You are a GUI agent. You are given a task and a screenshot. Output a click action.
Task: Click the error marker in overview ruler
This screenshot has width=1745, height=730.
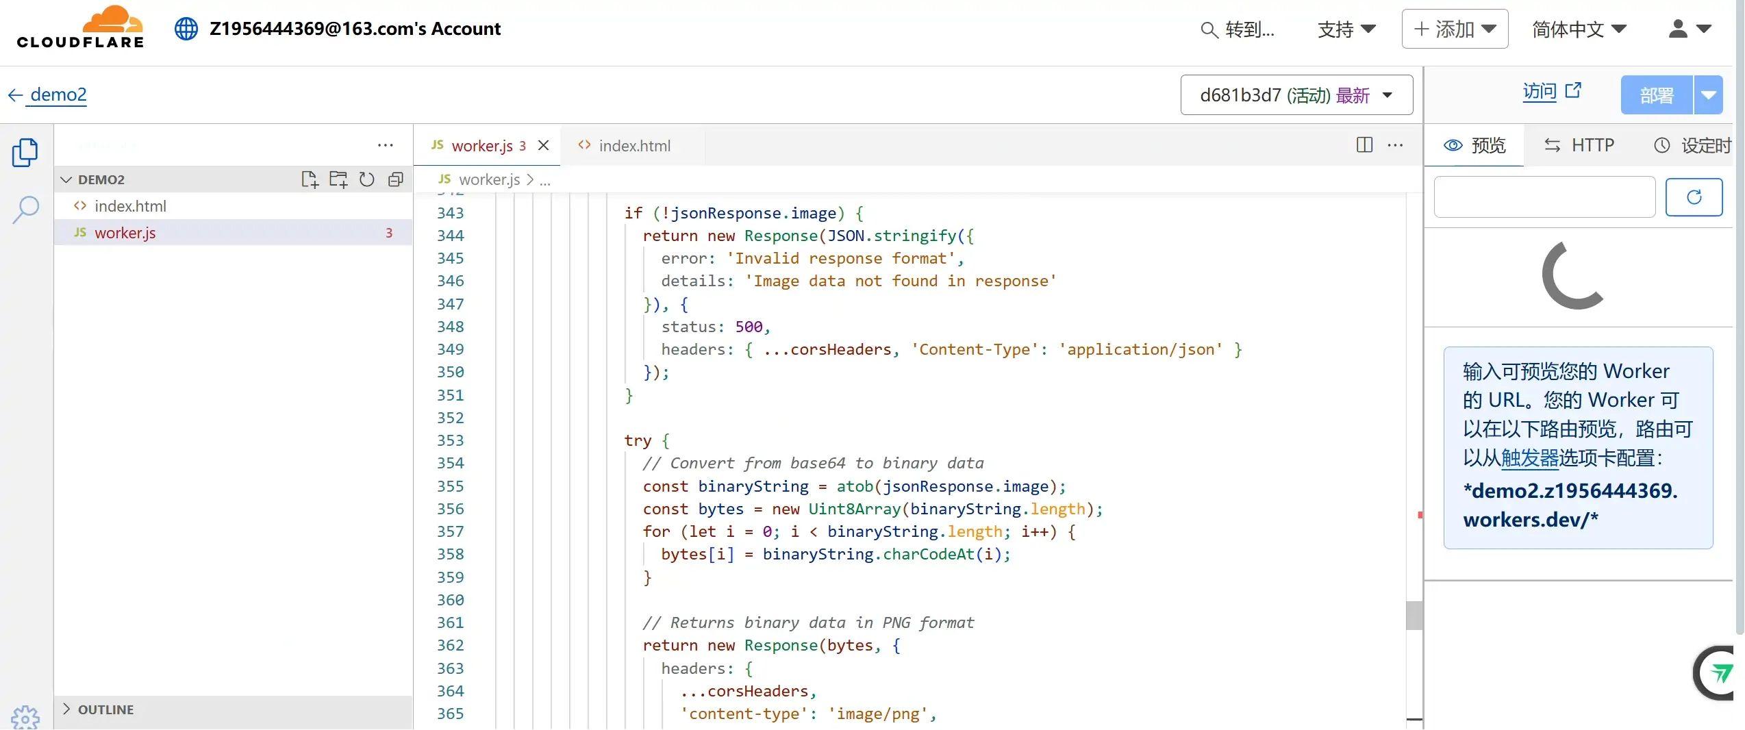[1420, 514]
